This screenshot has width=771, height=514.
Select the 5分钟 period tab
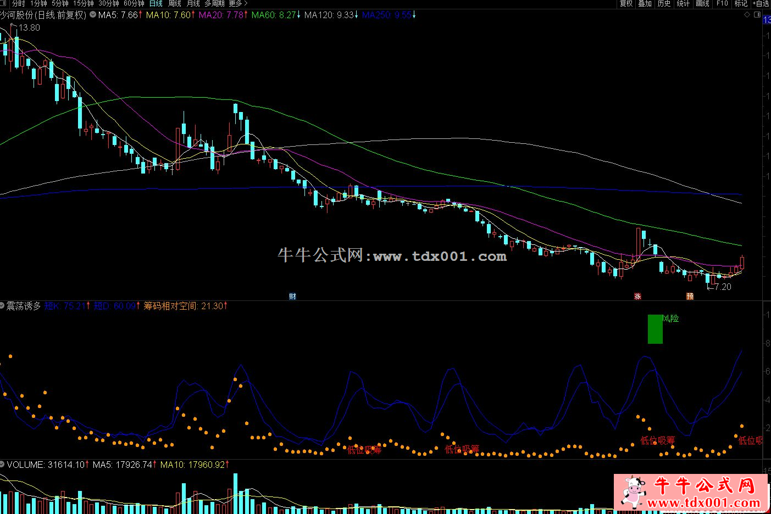(x=60, y=3)
